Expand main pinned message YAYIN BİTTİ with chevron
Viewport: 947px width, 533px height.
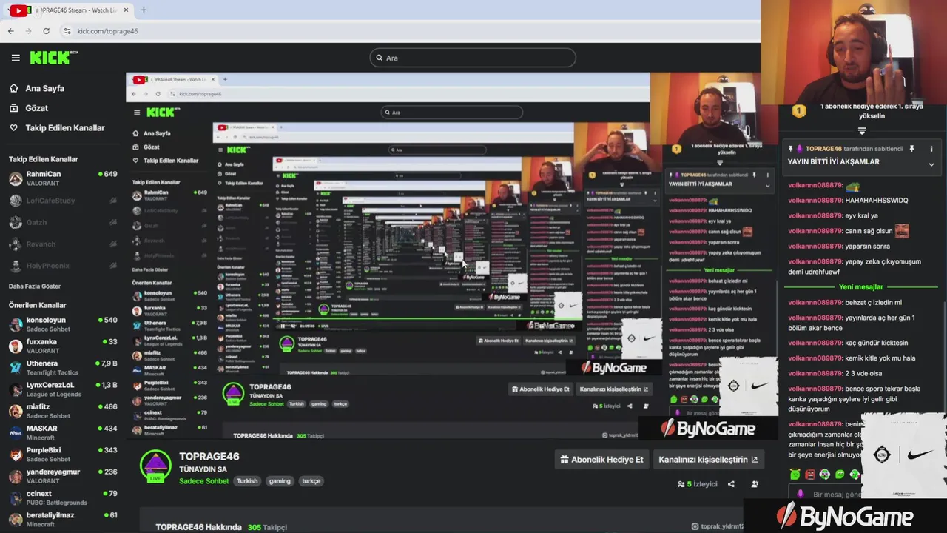(931, 164)
